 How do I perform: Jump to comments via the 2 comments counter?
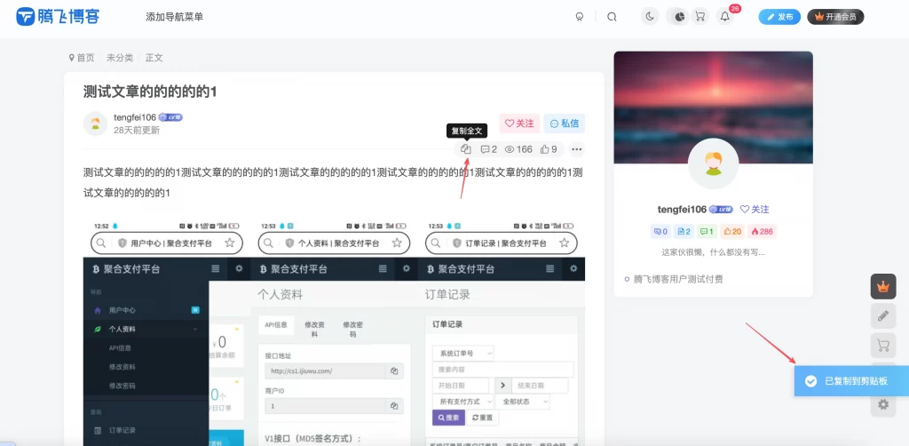pos(489,149)
